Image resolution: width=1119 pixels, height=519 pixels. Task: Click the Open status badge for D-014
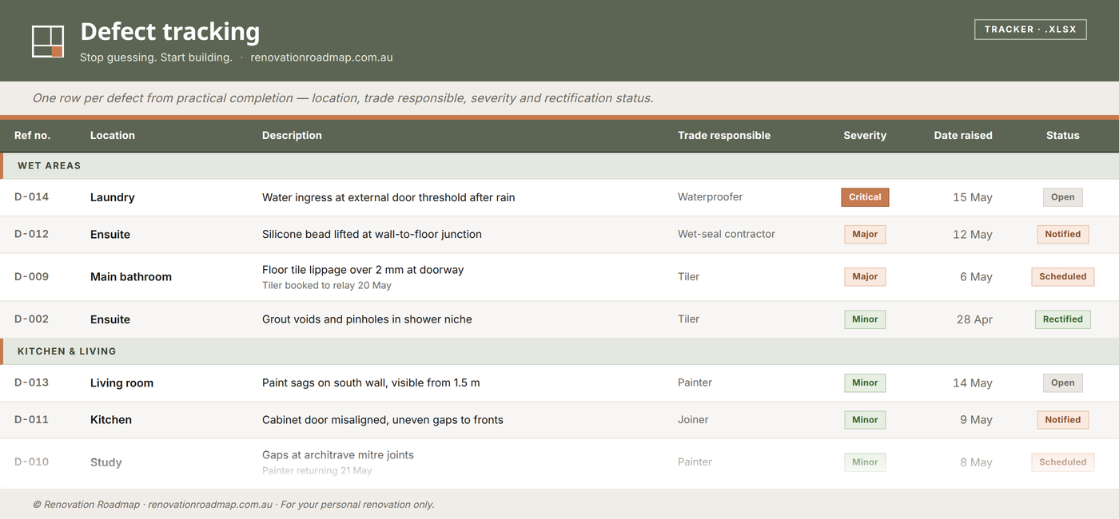1062,197
